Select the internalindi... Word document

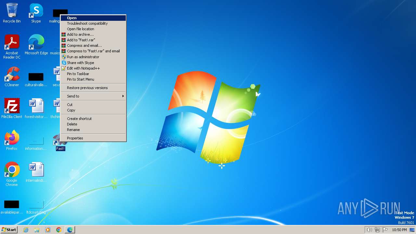coord(36,172)
